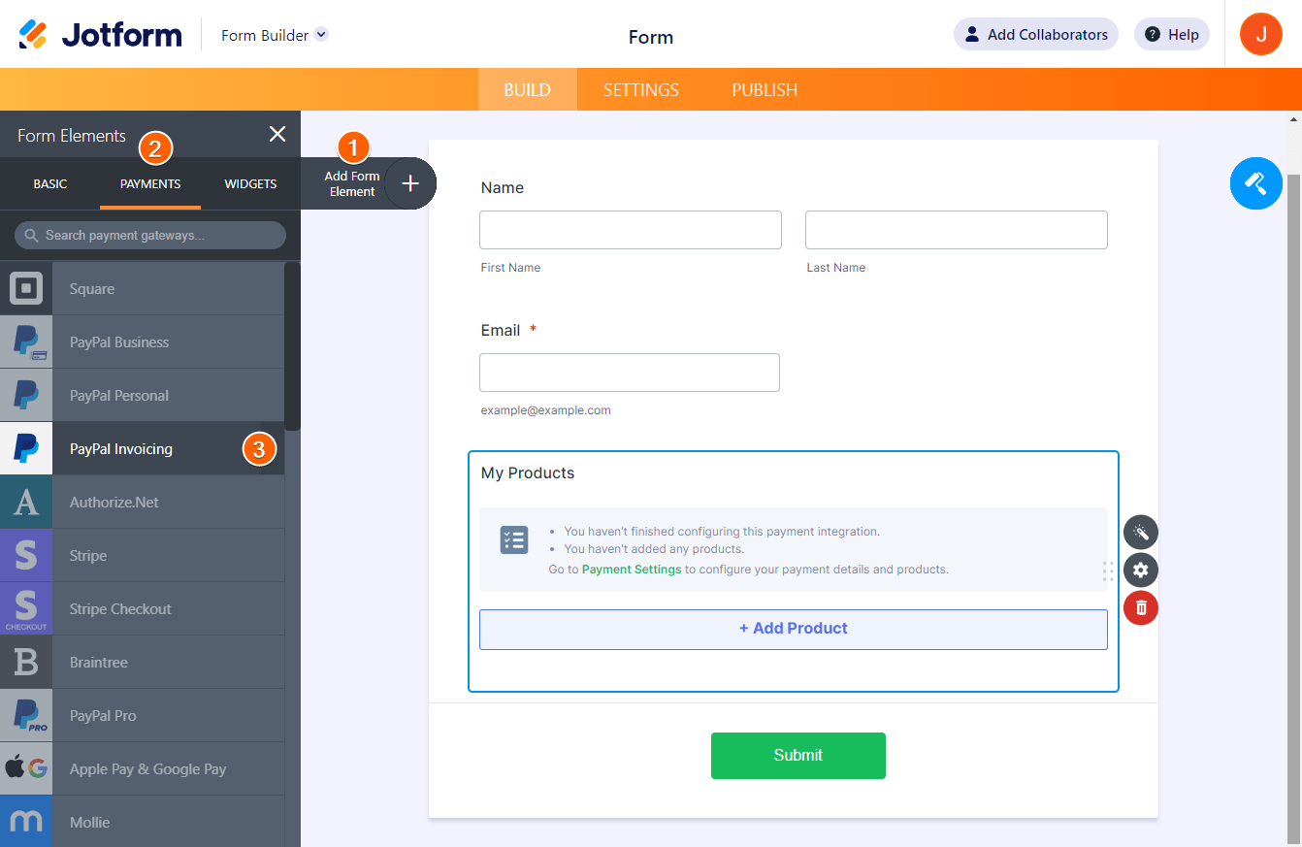1302x847 pixels.
Task: Open the Help menu
Action: [1172, 34]
